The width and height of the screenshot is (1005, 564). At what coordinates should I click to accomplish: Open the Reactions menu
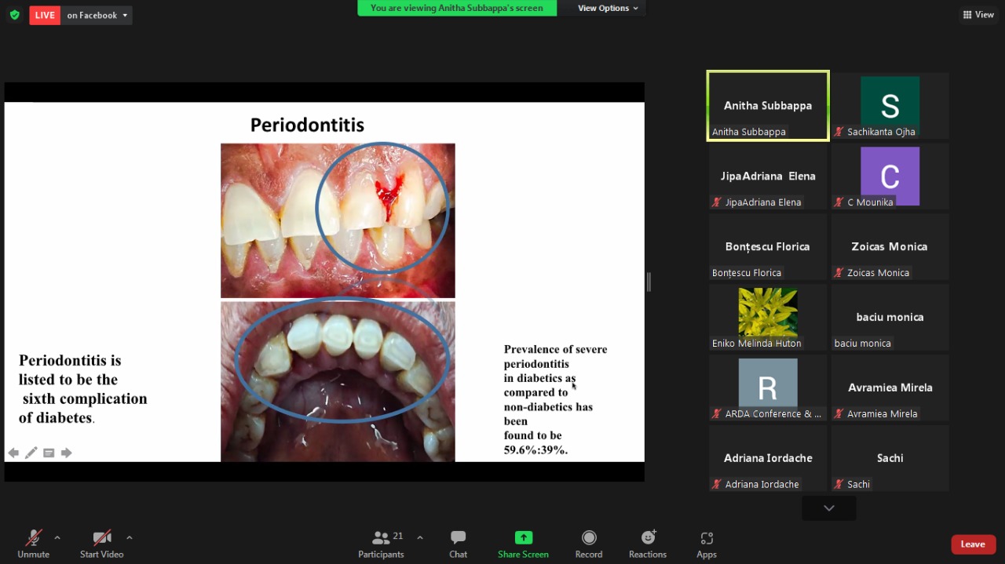(x=648, y=544)
